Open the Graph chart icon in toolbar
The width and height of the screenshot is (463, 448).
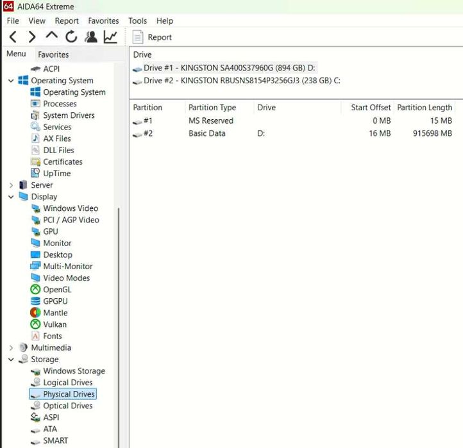coord(110,37)
